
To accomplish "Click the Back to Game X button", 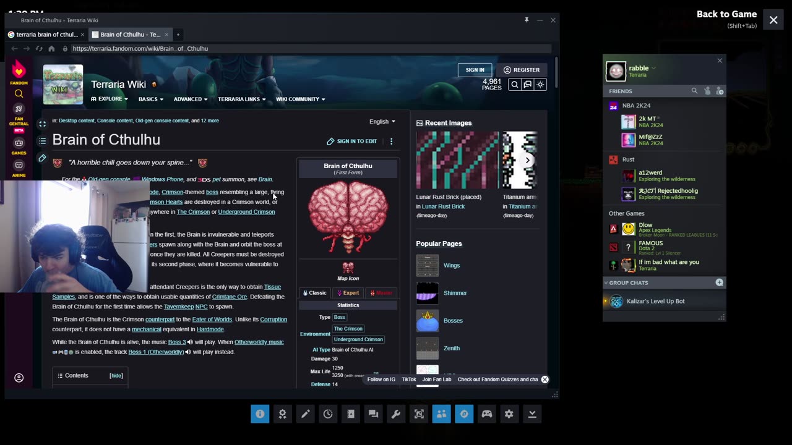I will [x=773, y=20].
